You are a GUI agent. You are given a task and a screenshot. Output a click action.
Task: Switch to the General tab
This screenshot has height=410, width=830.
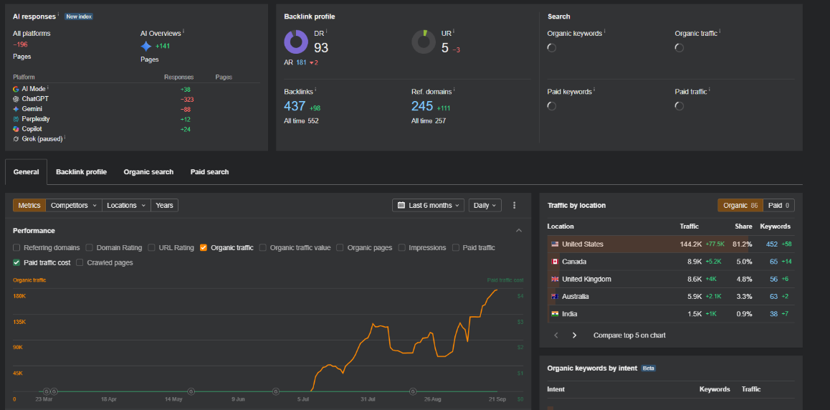point(26,172)
